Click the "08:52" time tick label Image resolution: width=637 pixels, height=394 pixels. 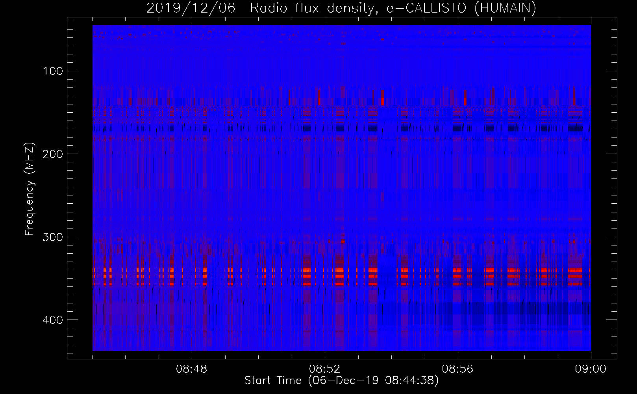coord(325,369)
